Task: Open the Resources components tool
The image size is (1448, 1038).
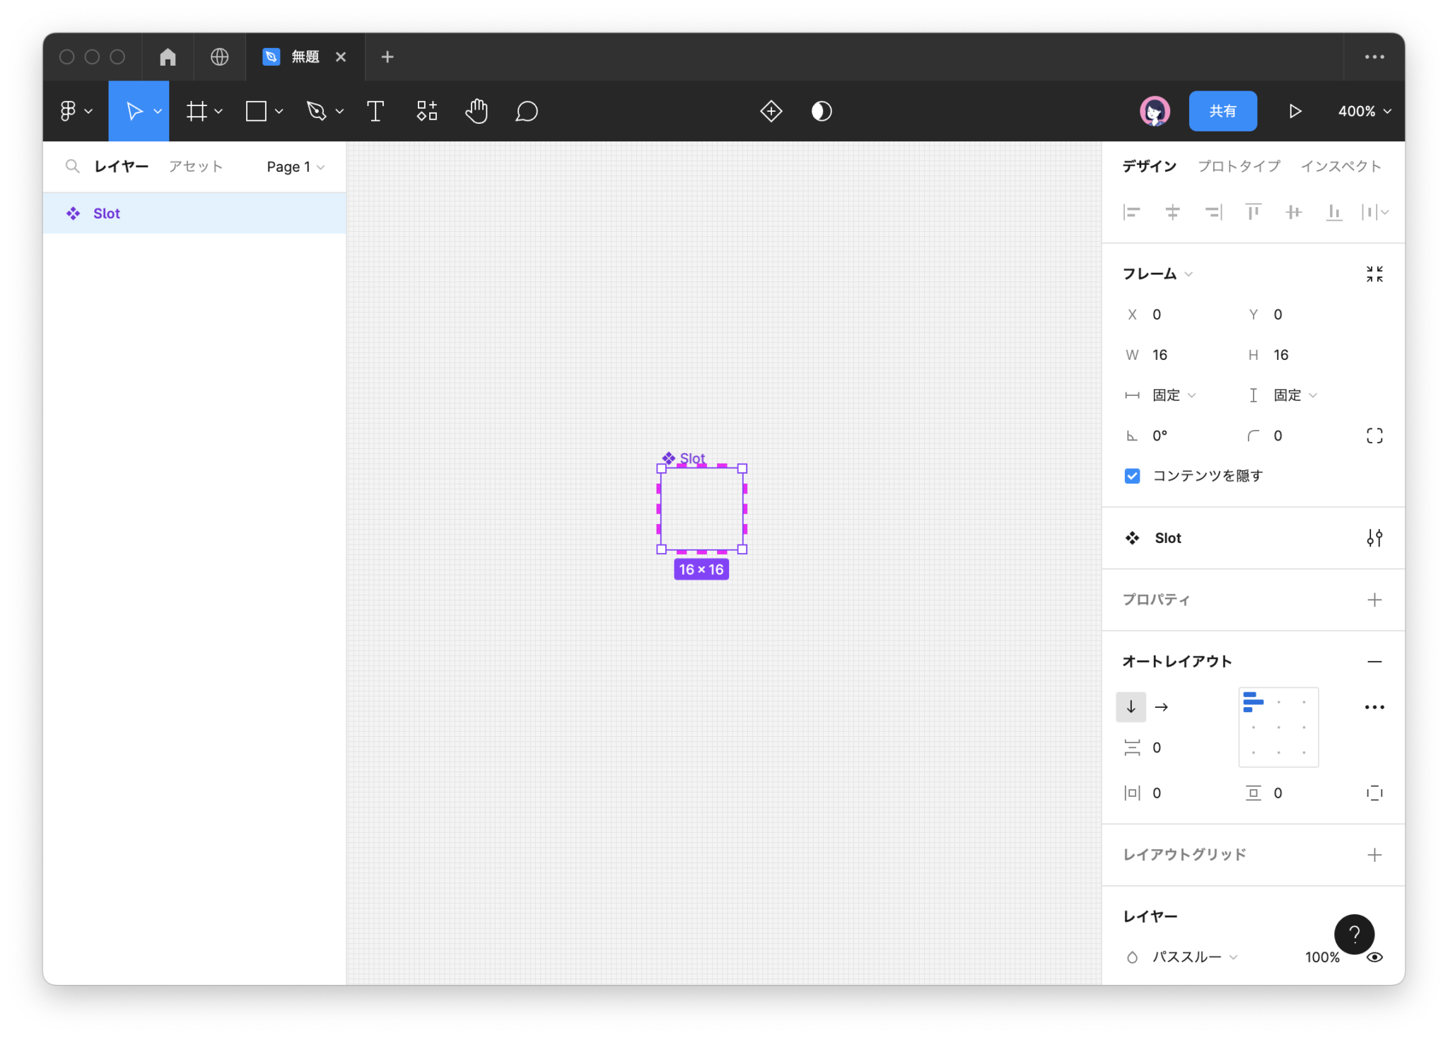Action: click(x=427, y=111)
